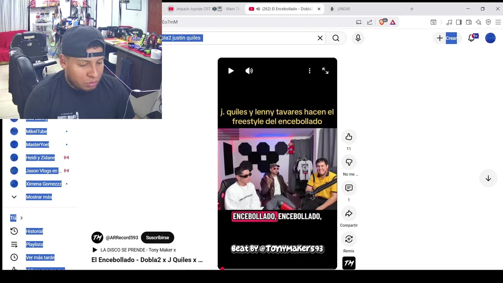Dislike the short with thumbs down

349,162
